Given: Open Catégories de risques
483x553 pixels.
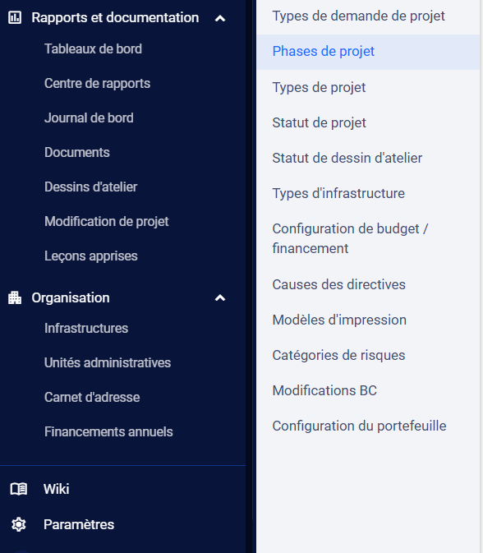Looking at the screenshot, I should coord(338,355).
